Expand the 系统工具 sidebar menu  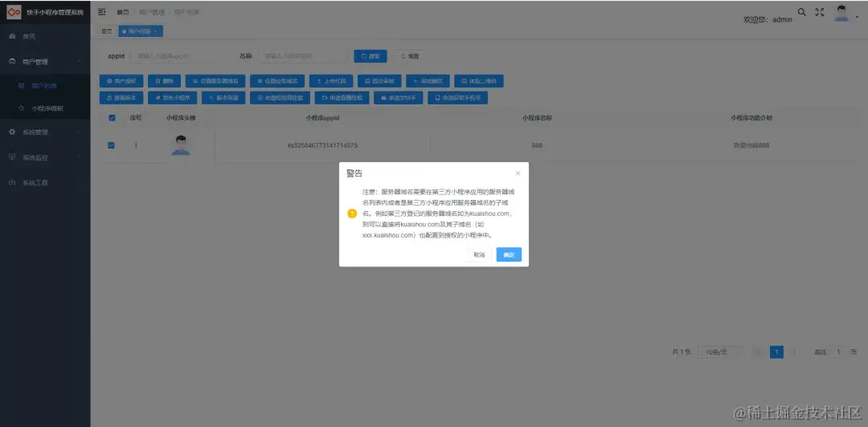pos(45,182)
